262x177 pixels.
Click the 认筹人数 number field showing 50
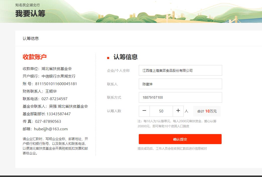161,111
